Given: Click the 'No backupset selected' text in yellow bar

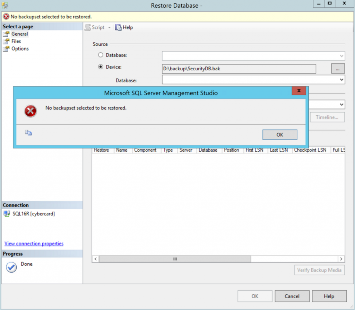Looking at the screenshot, I should pyautogui.click(x=51, y=17).
